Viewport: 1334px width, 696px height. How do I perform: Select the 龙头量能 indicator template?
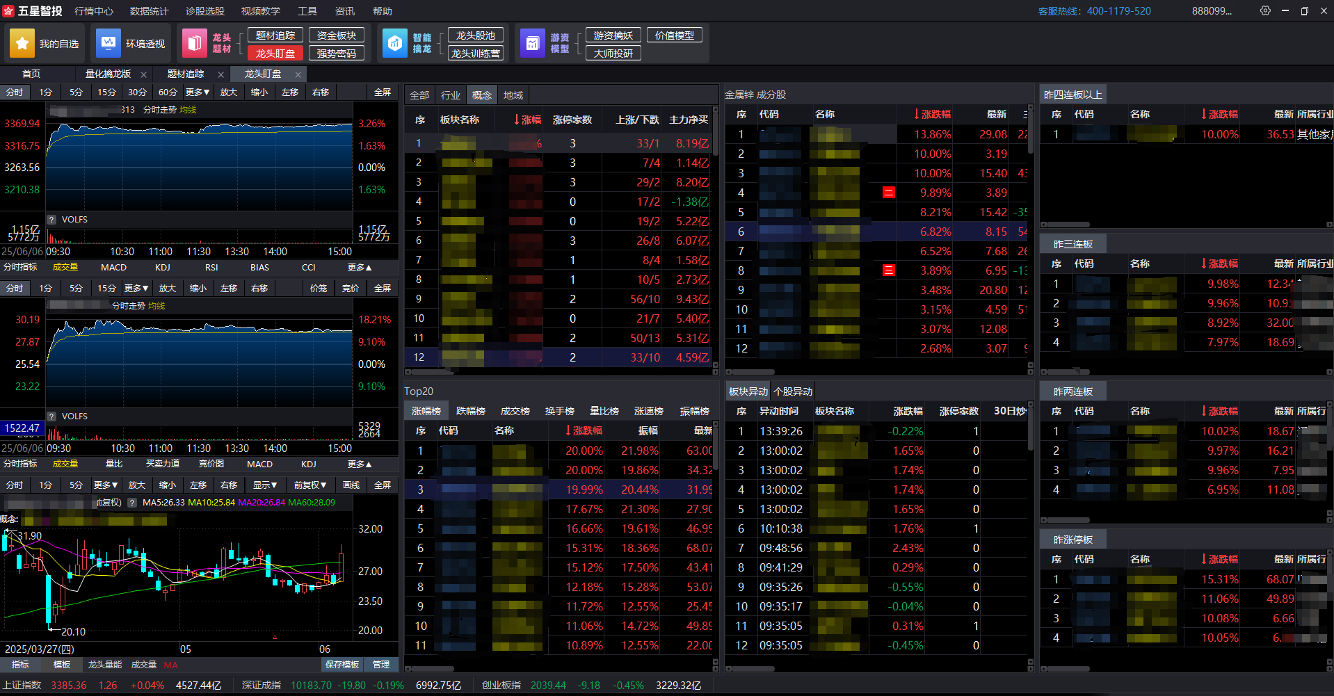point(105,665)
